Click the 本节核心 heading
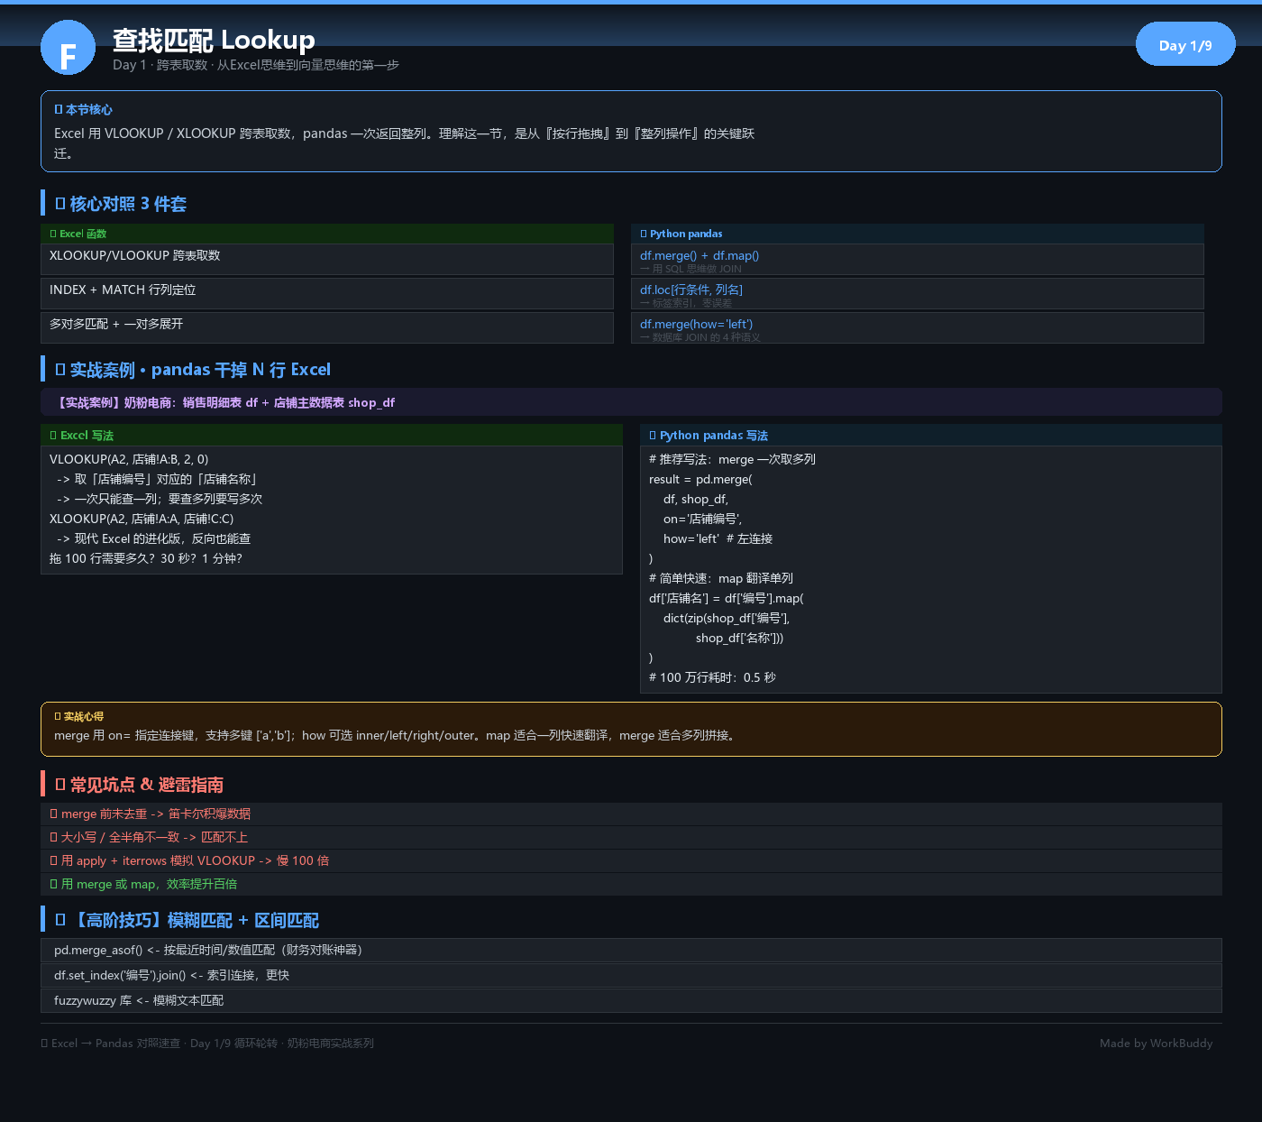1262x1122 pixels. click(83, 109)
